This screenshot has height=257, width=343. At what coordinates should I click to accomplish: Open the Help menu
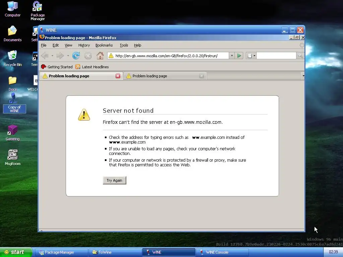click(137, 45)
